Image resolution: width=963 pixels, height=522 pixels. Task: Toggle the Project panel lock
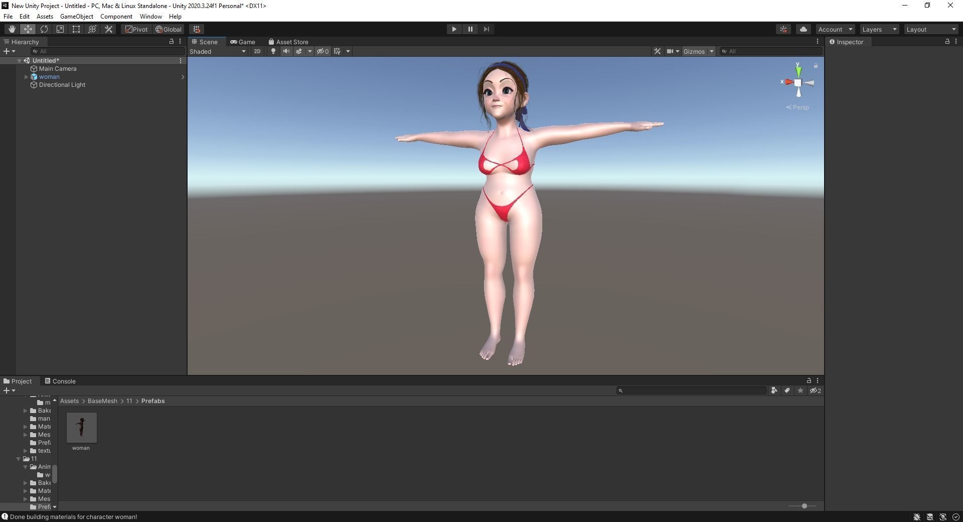point(809,381)
